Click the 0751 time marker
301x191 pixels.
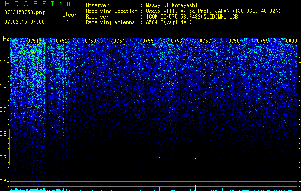pyautogui.click(x=33, y=41)
